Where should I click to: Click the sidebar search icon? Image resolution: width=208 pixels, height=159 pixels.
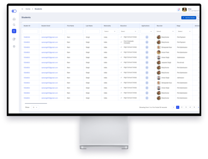(14, 25)
